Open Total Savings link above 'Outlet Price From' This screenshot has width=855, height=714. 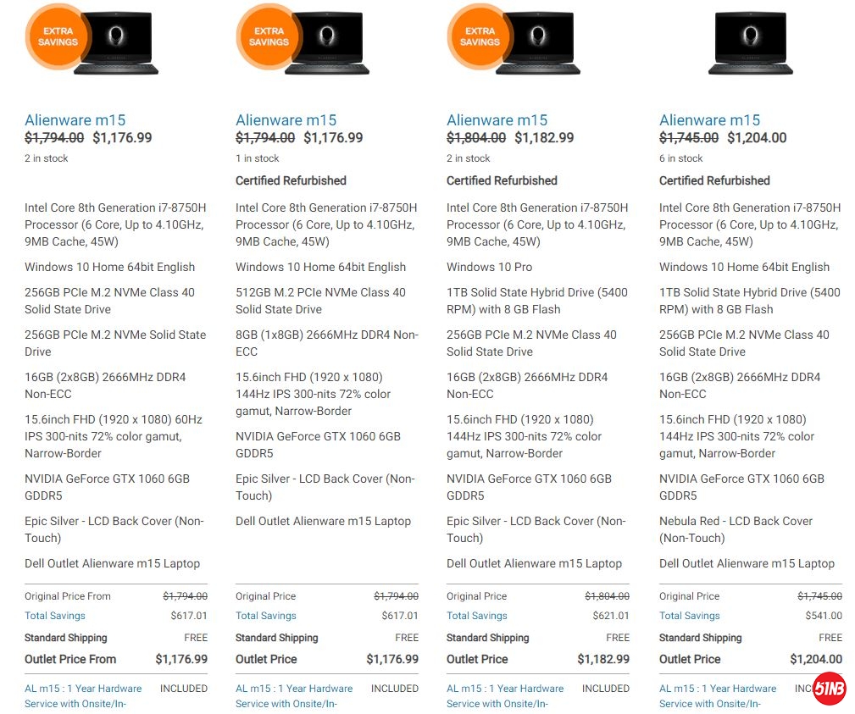55,616
